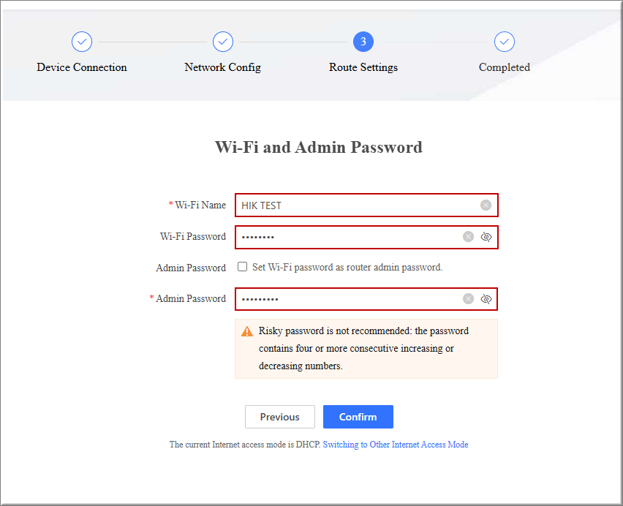
Task: Clear the Admin Password field
Action: (468, 299)
